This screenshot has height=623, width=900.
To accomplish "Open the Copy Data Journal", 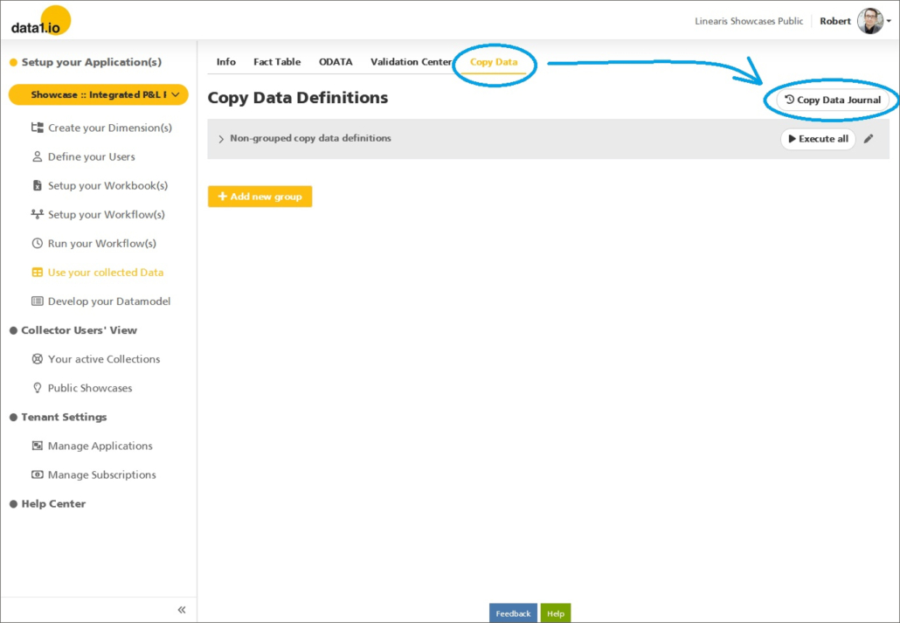I will (x=833, y=100).
